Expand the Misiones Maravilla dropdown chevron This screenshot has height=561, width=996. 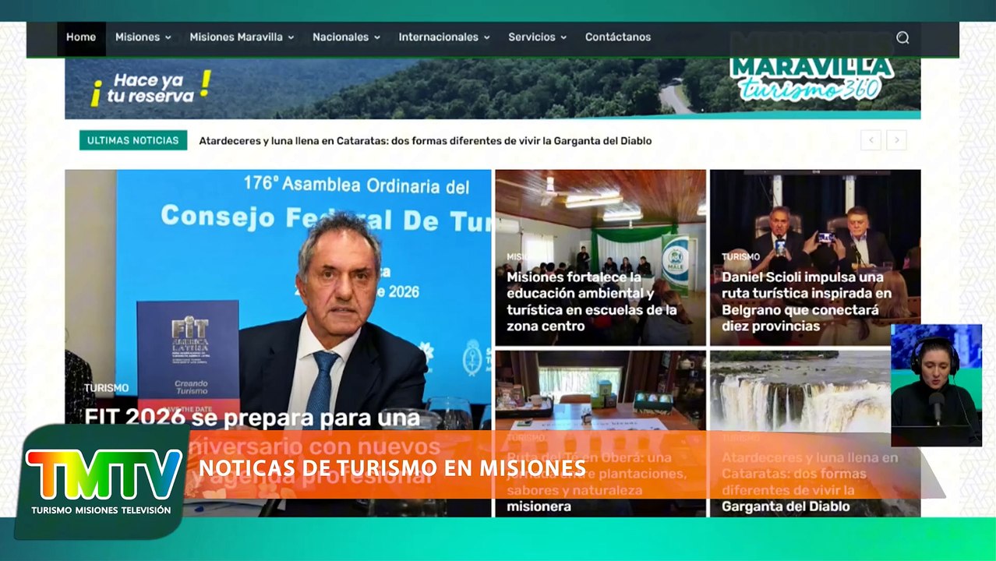click(x=291, y=37)
